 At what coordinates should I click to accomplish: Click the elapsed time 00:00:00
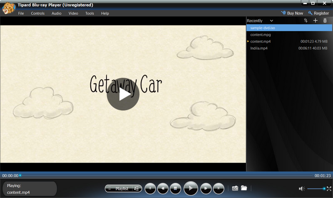[x=10, y=176]
